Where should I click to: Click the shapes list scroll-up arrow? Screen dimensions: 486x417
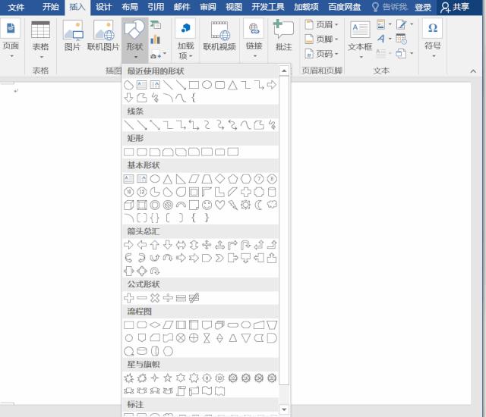[284, 71]
